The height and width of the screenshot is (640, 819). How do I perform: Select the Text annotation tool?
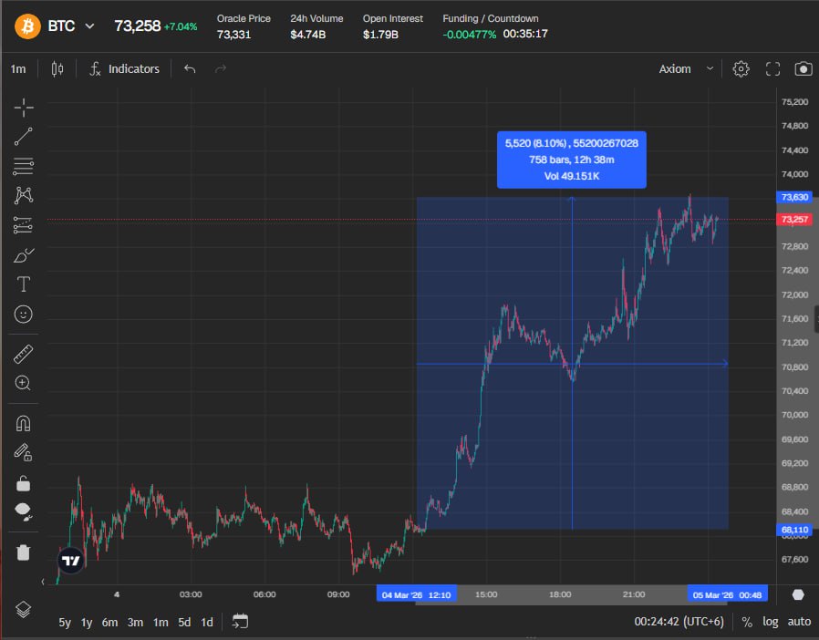24,284
